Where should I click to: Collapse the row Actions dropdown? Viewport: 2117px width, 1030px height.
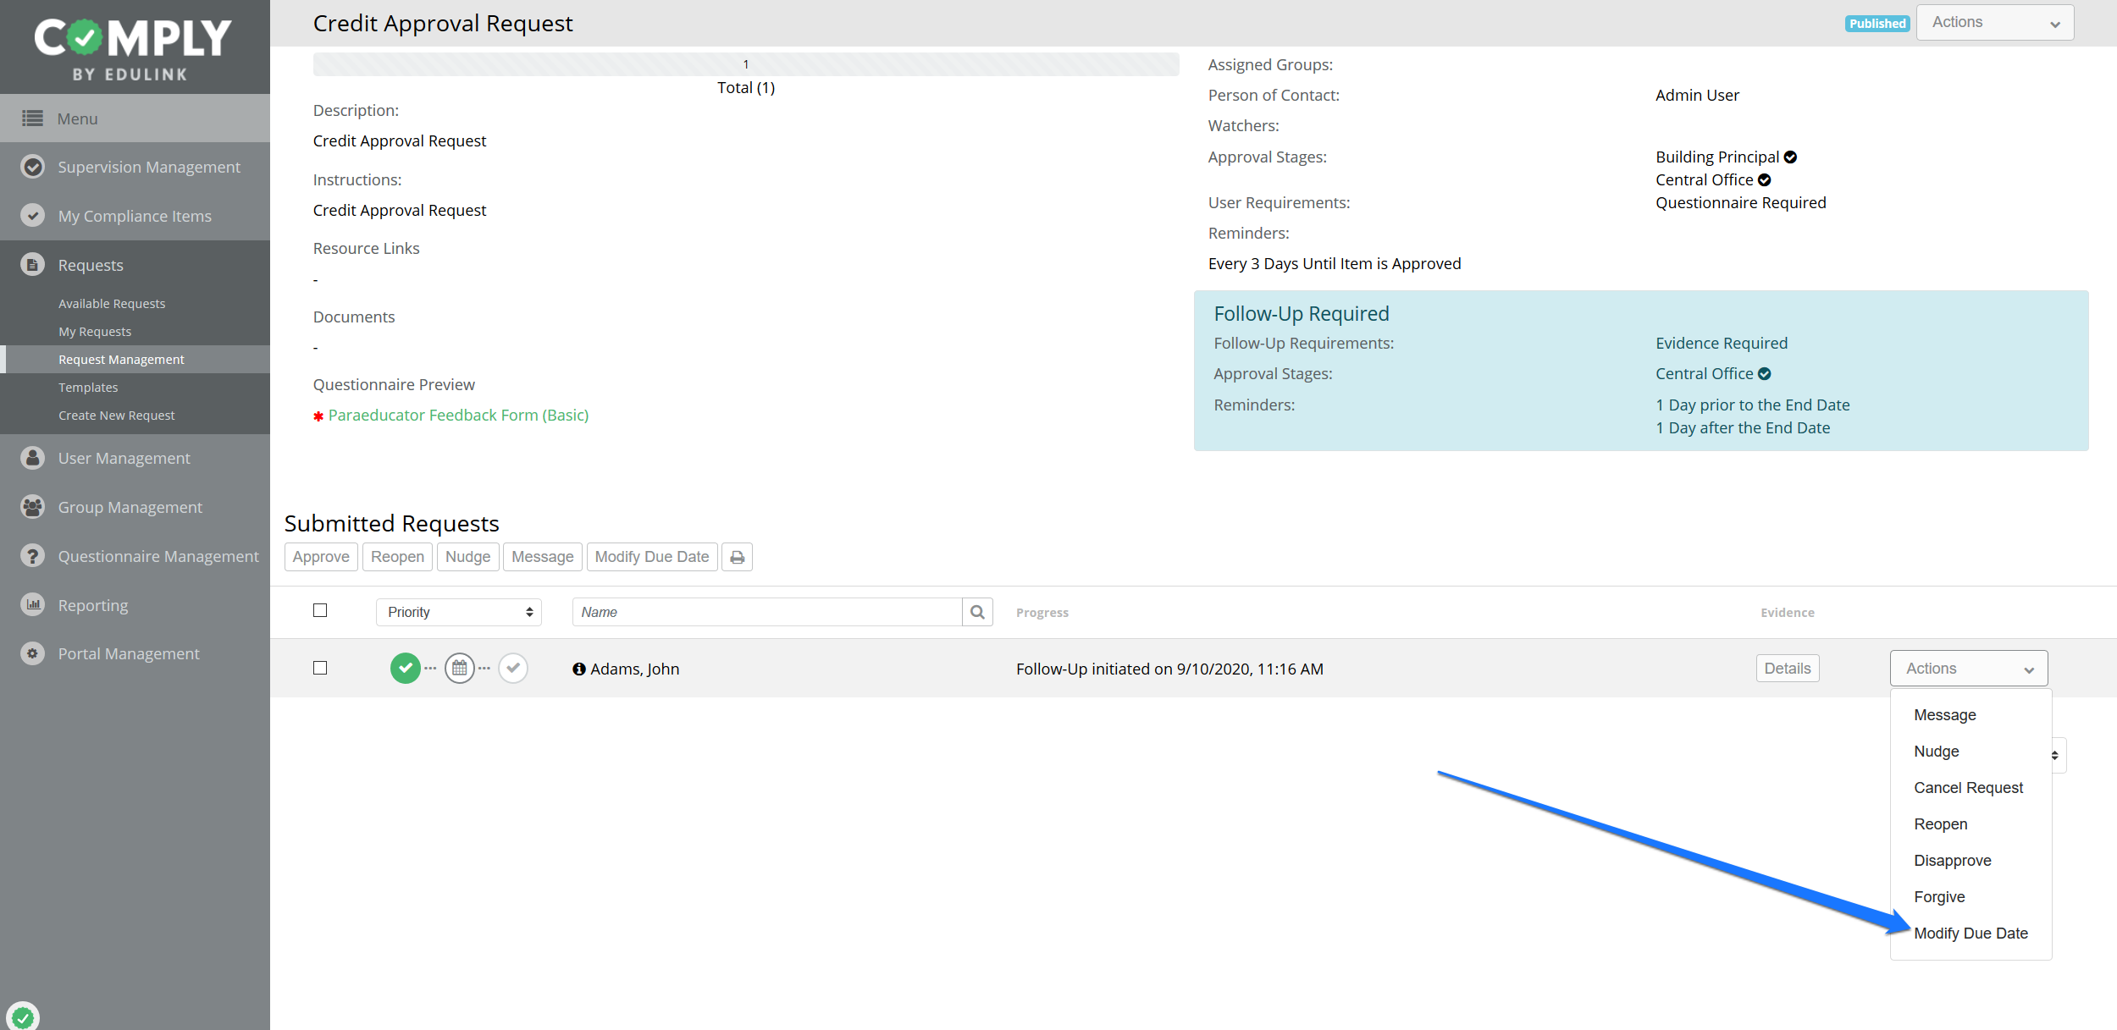tap(1968, 669)
